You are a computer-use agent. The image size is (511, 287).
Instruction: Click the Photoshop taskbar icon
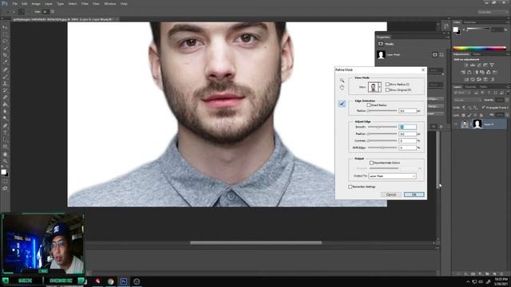click(x=124, y=281)
